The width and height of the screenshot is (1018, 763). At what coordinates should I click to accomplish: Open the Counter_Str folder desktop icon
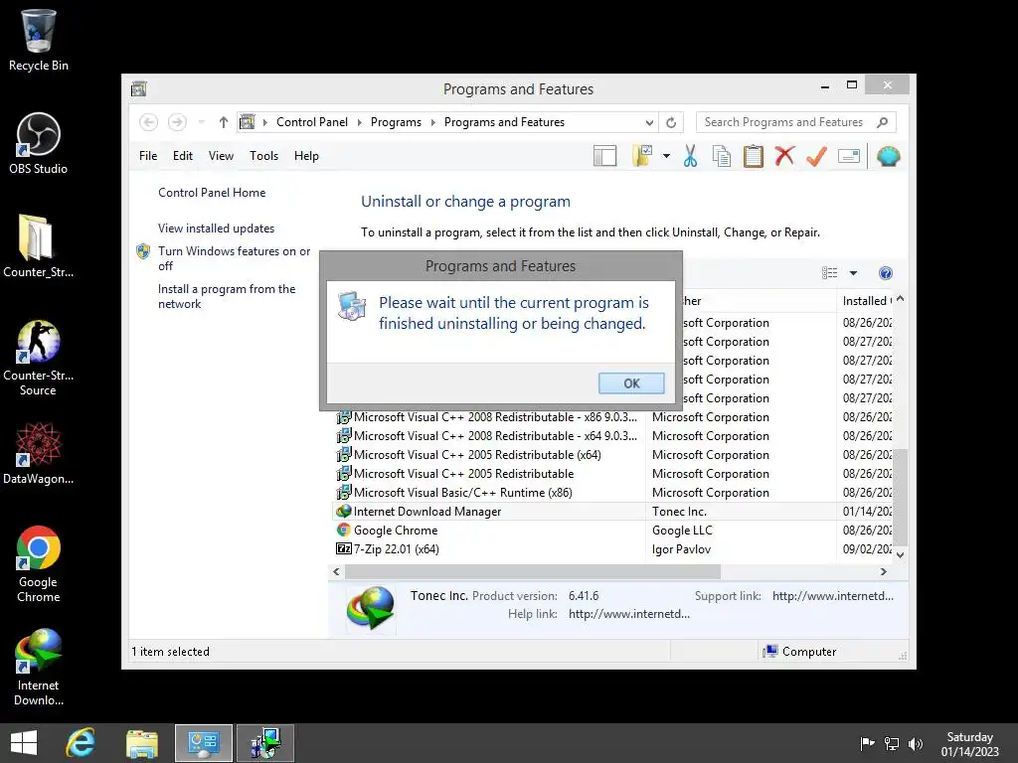point(39,245)
